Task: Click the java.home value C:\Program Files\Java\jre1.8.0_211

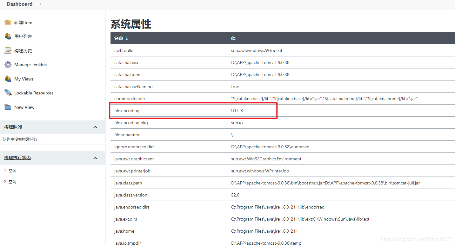Action: point(264,231)
